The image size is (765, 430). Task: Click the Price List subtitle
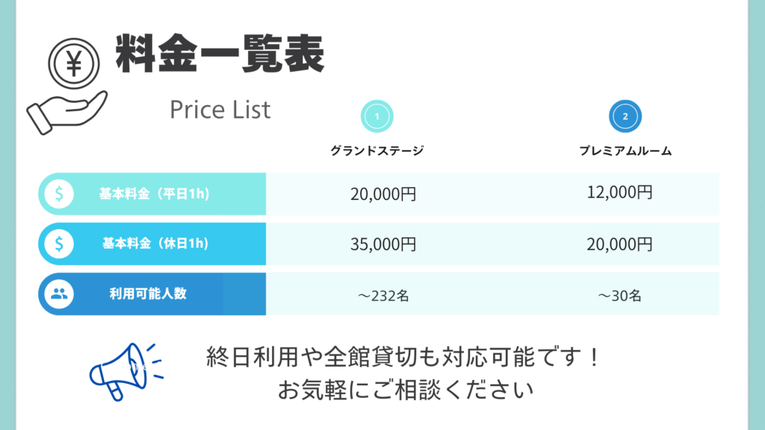pyautogui.click(x=220, y=110)
